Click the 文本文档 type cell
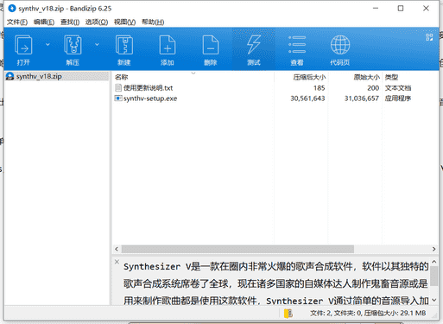The width and height of the screenshot is (443, 324). [x=398, y=88]
